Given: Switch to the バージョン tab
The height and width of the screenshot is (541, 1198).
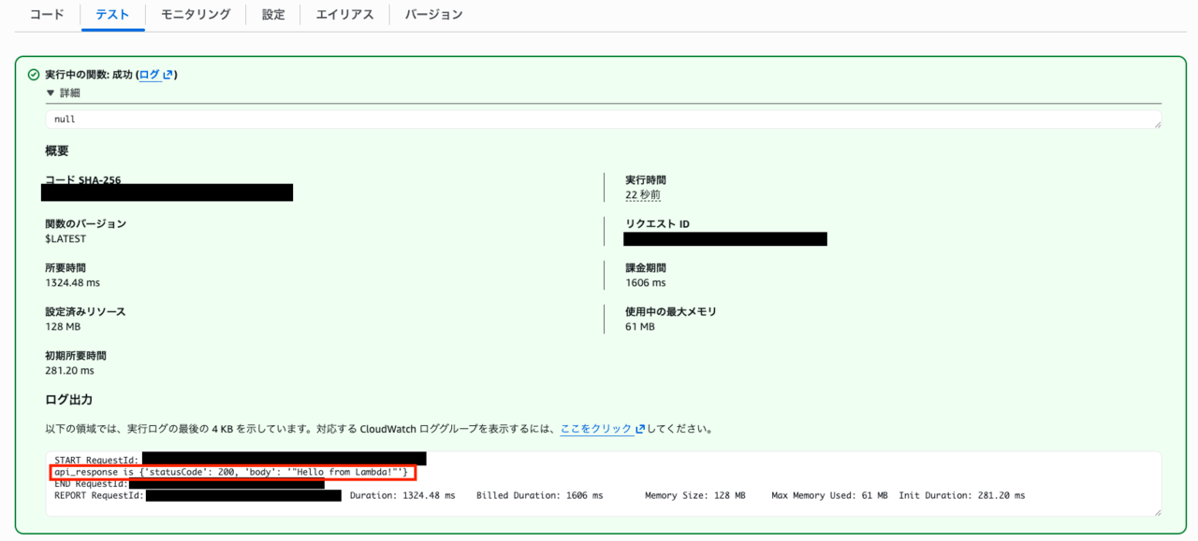Looking at the screenshot, I should [433, 15].
